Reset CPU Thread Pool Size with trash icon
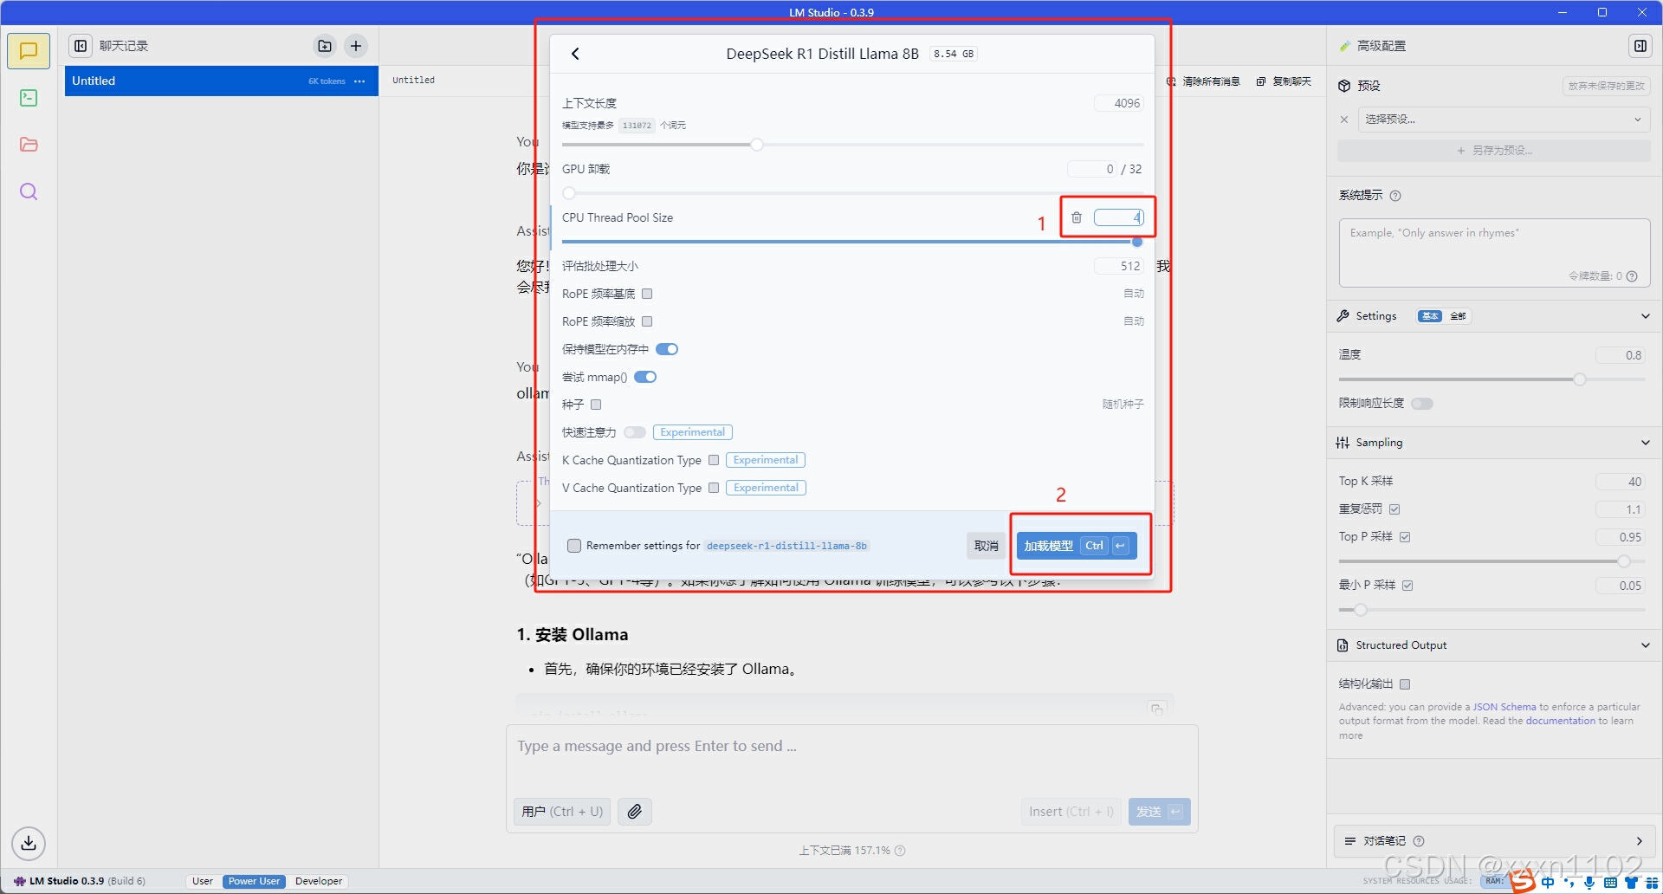Screen dimensions: 1663x894 [x=1077, y=217]
